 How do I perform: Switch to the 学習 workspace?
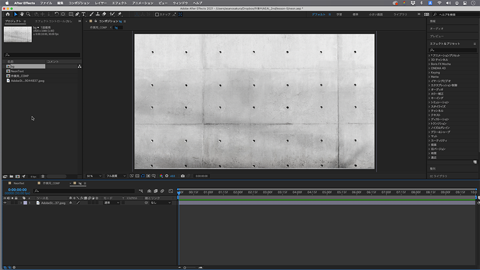coord(339,14)
